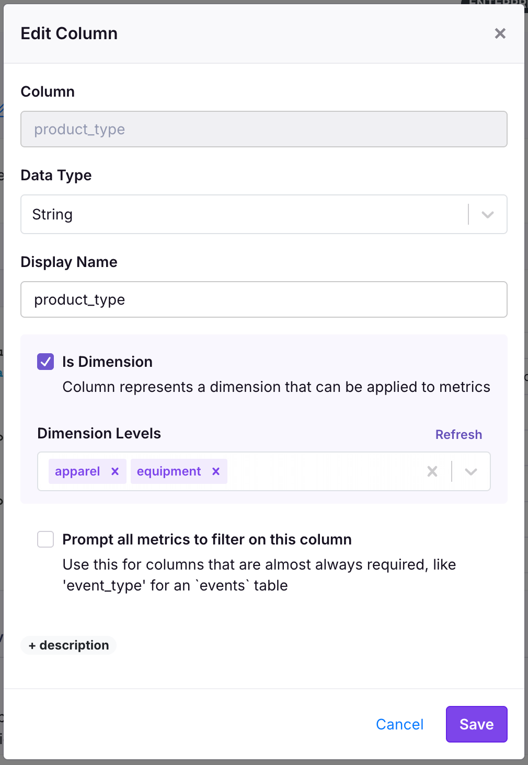Click the Is Dimension label
This screenshot has width=528, height=765.
pos(107,362)
